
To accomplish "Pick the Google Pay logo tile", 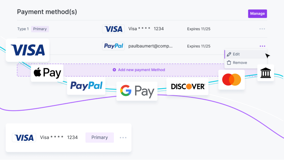I will pos(137,91).
